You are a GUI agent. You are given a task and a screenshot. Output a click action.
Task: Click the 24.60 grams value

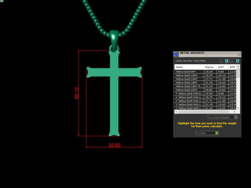pos(209,90)
